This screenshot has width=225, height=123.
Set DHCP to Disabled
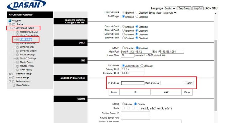pyautogui.click(x=123, y=48)
